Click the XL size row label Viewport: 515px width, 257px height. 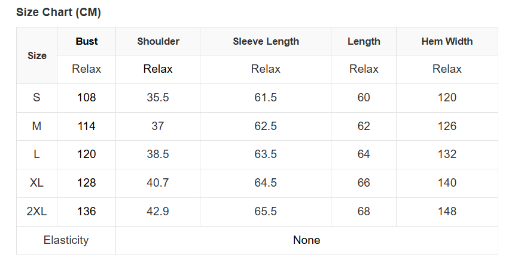[37, 183]
